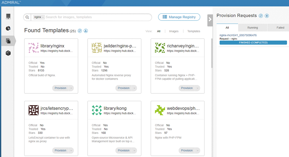Open the hosts sidebar icon
Viewport: 289px width, 157px height.
click(8, 16)
